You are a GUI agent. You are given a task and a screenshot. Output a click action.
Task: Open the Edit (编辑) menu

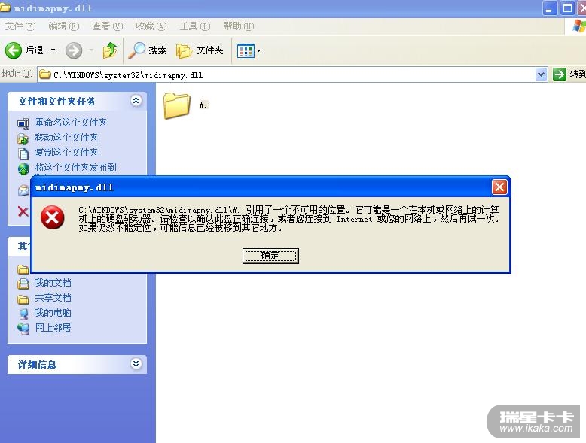pyautogui.click(x=64, y=26)
